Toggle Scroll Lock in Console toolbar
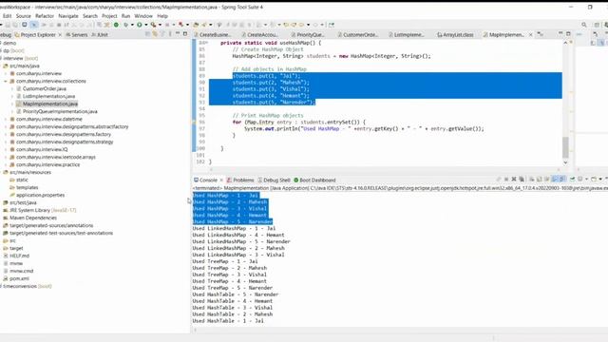608x342 pixels. click(x=539, y=180)
